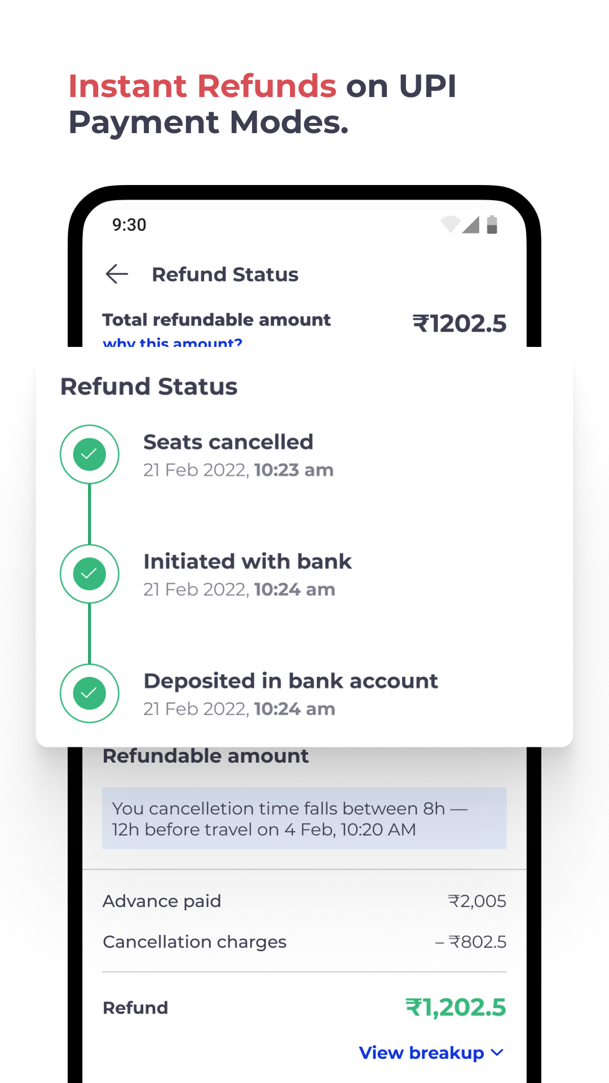This screenshot has width=609, height=1083.
Task: Tap the Seats cancelled green checkmark
Action: [90, 454]
